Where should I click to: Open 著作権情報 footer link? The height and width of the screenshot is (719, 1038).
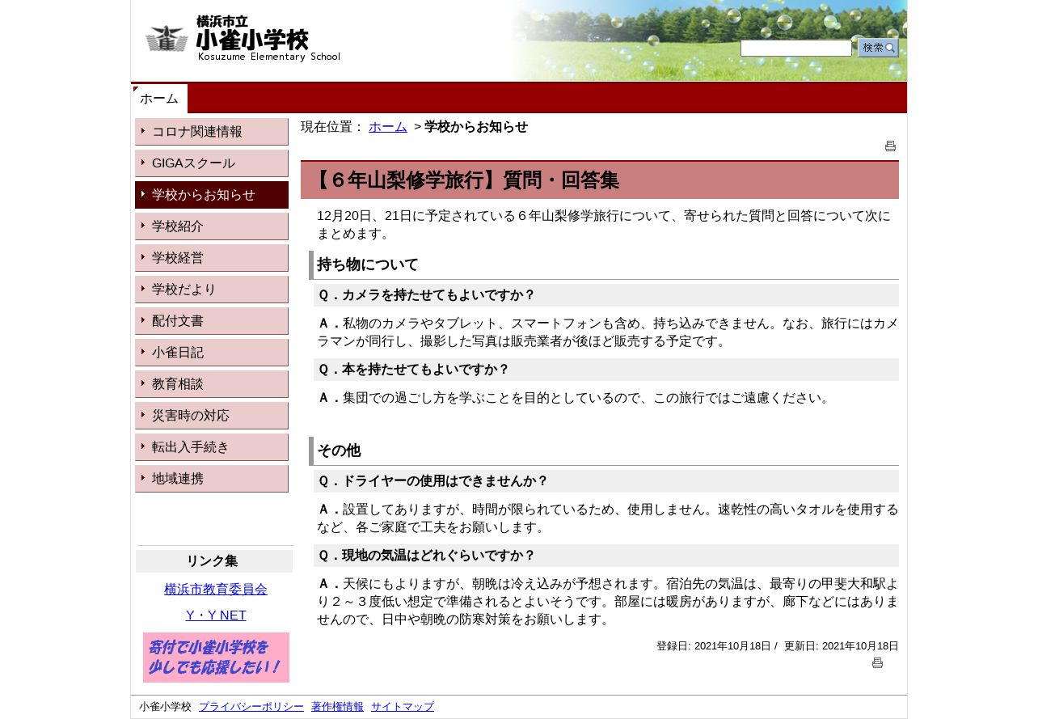coord(337,707)
